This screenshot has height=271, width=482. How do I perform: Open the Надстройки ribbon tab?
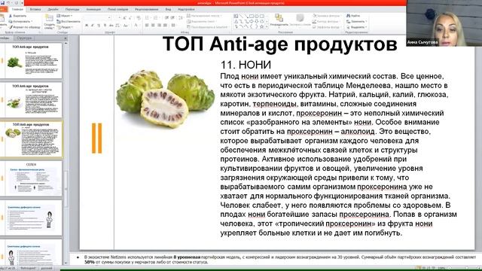pyautogui.click(x=186, y=10)
